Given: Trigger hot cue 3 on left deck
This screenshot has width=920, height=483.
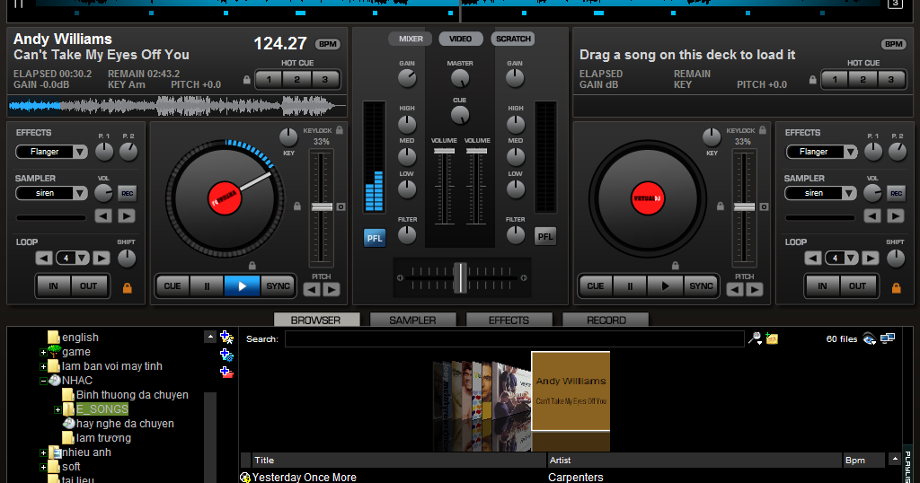Looking at the screenshot, I should click(325, 80).
